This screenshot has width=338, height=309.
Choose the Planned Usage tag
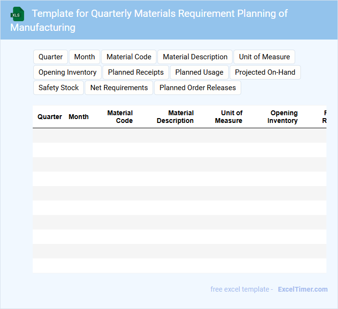(199, 72)
